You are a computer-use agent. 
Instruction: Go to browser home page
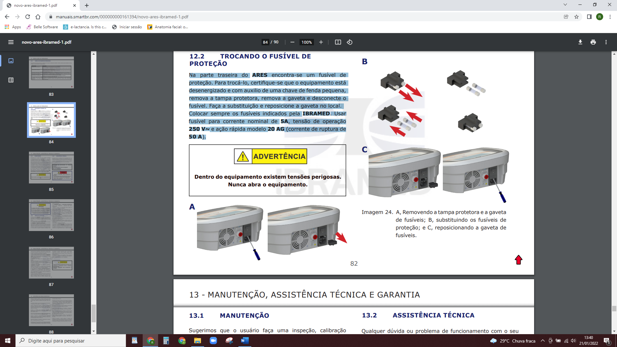(x=38, y=17)
